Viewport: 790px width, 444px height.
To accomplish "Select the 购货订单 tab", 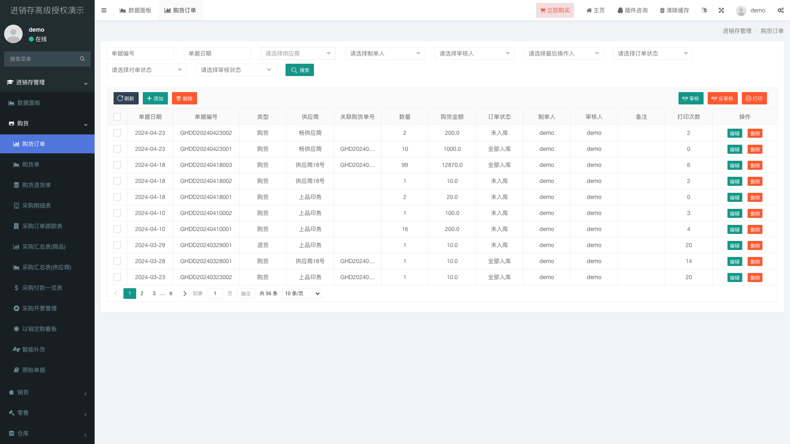I will (180, 10).
